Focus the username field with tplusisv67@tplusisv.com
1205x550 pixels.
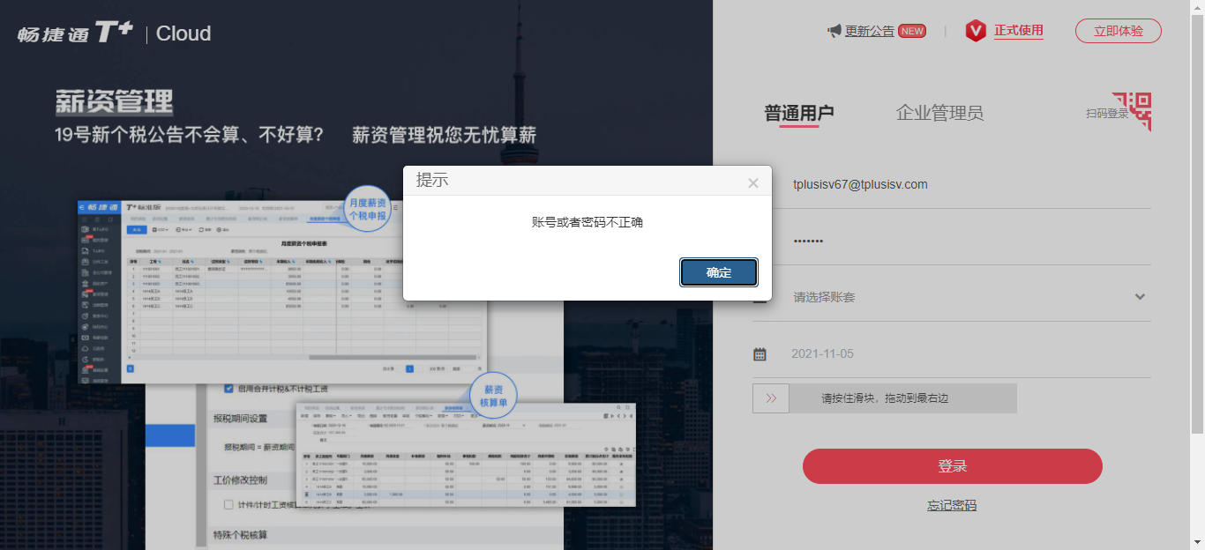(x=953, y=184)
